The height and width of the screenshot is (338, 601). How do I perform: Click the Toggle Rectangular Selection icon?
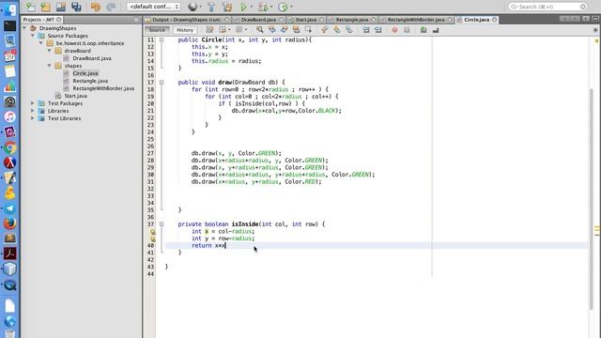click(308, 30)
